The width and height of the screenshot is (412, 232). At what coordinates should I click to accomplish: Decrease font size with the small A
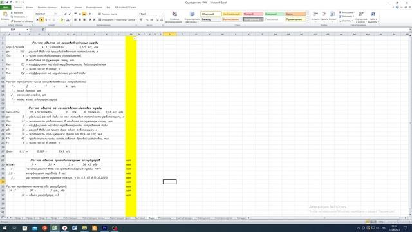pos(70,14)
